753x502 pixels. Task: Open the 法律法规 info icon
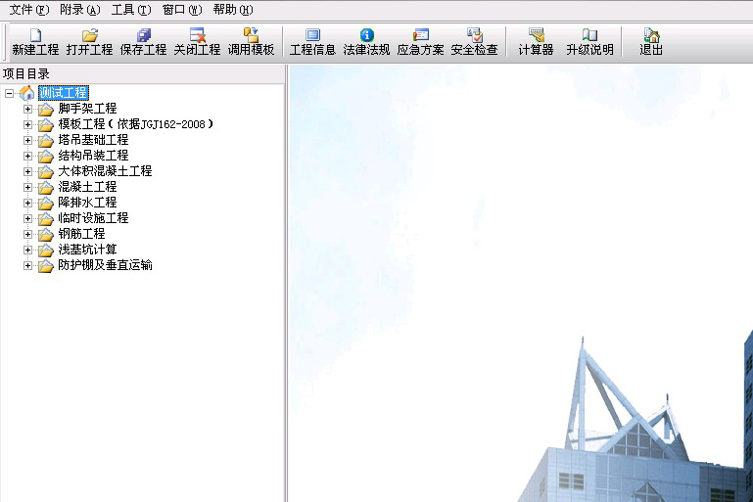[x=367, y=35]
